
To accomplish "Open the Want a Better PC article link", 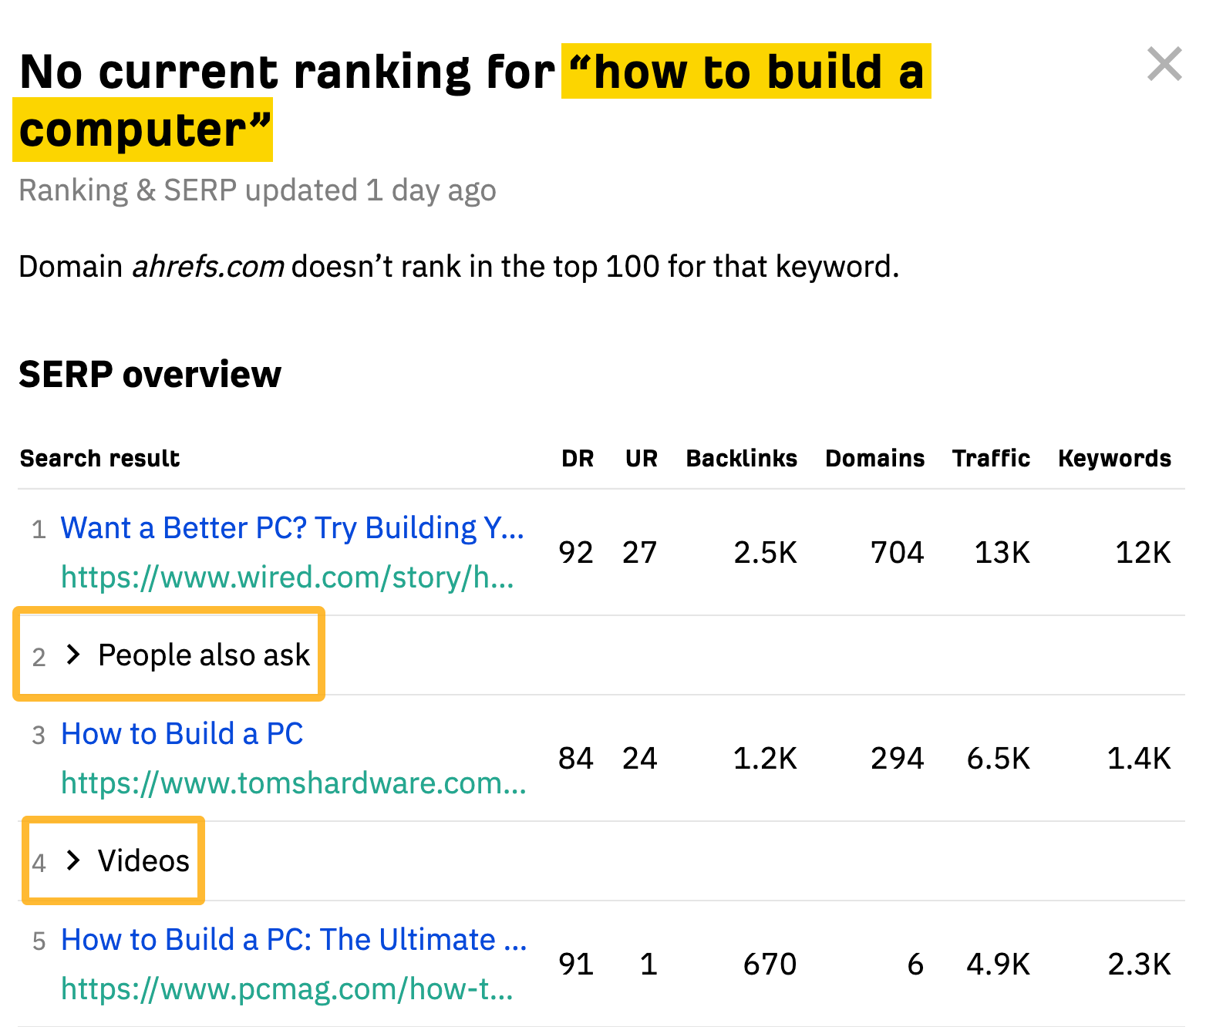I will tap(293, 527).
